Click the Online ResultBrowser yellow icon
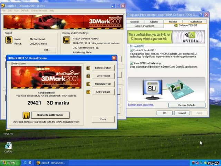 (26, 115)
